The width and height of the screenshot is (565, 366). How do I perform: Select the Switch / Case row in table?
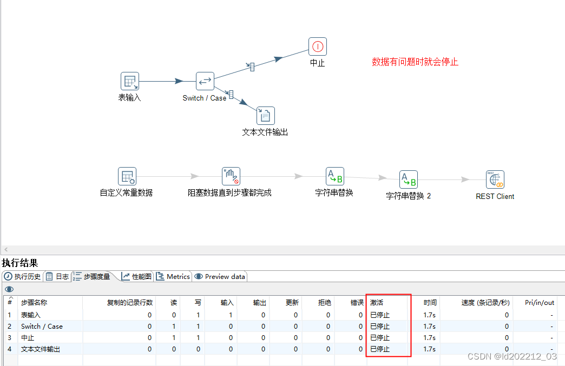280,327
